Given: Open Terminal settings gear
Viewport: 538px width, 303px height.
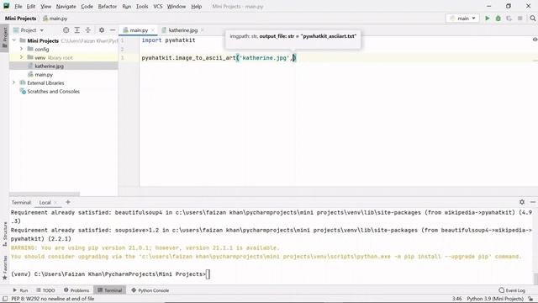Looking at the screenshot, I should point(522,202).
